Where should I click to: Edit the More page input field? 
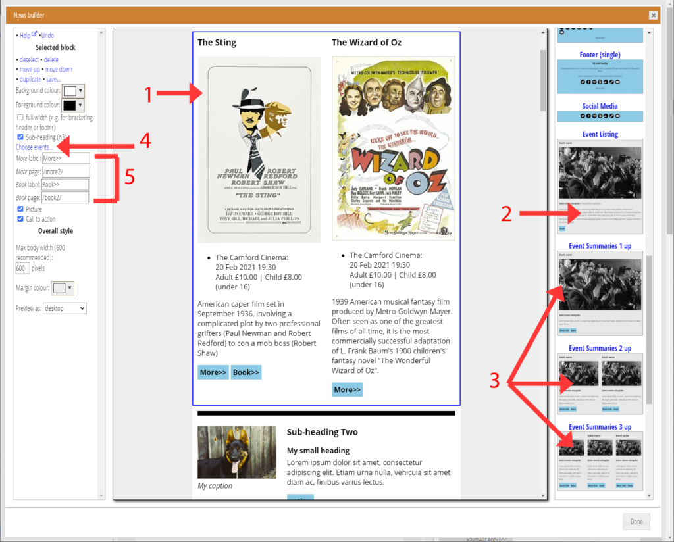click(x=66, y=172)
